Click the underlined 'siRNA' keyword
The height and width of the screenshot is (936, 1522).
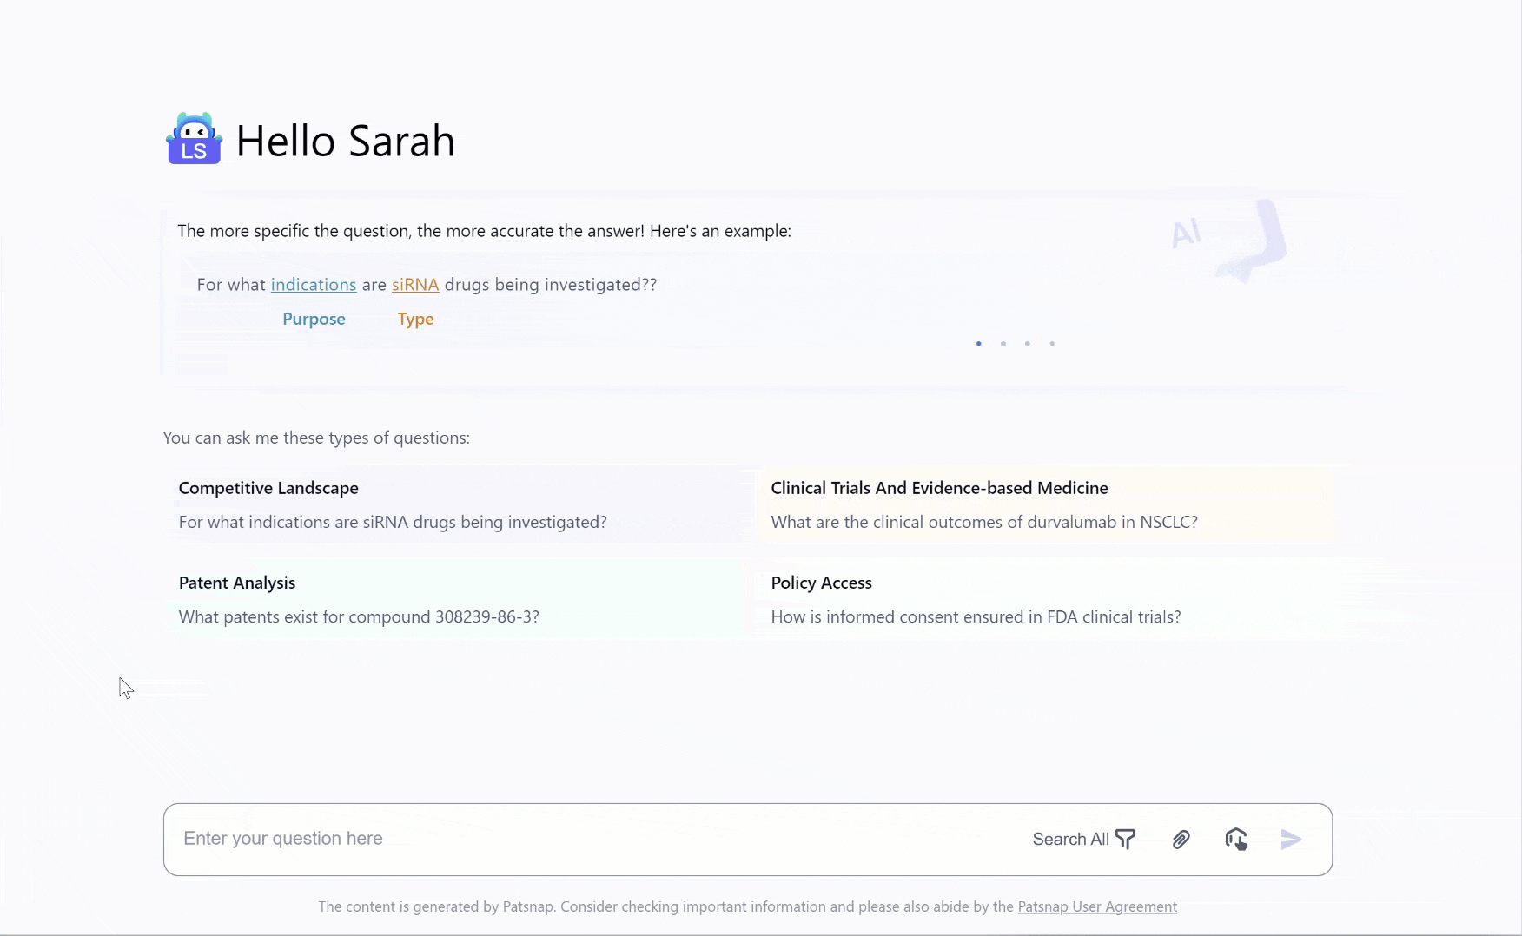[x=415, y=285]
